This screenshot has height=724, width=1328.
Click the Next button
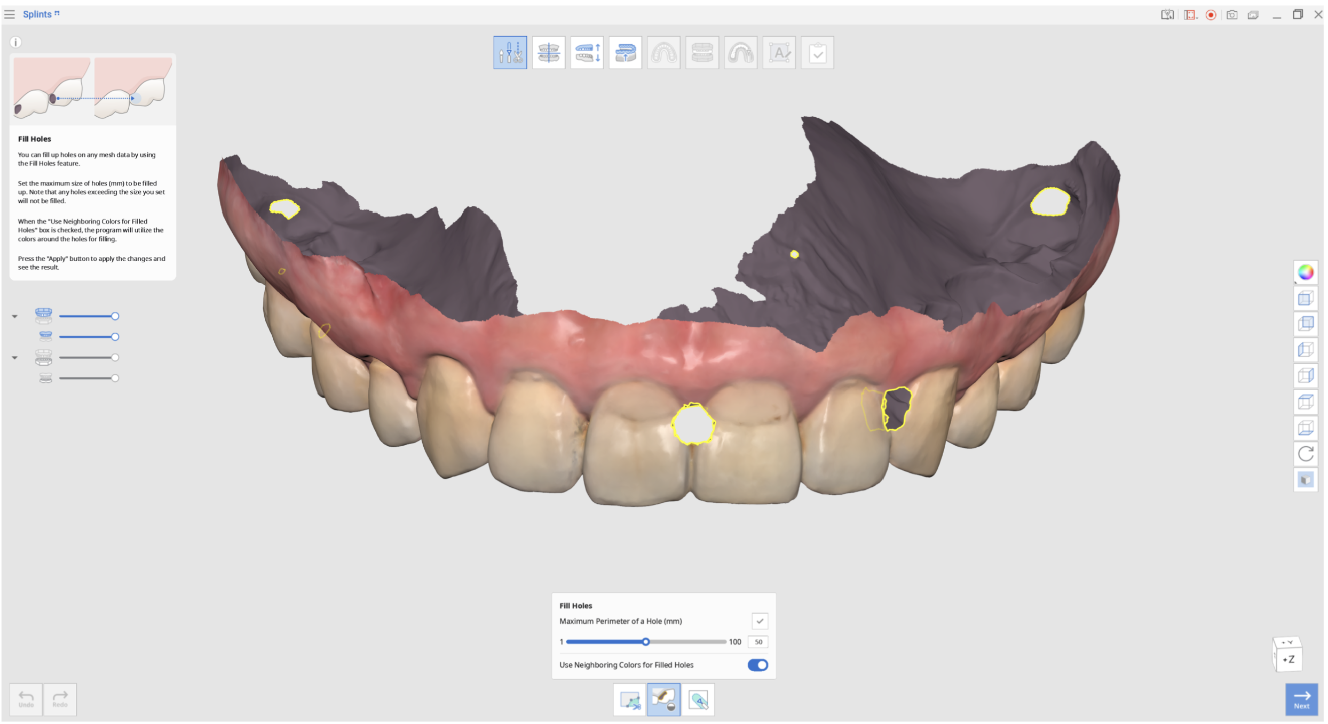(x=1301, y=699)
